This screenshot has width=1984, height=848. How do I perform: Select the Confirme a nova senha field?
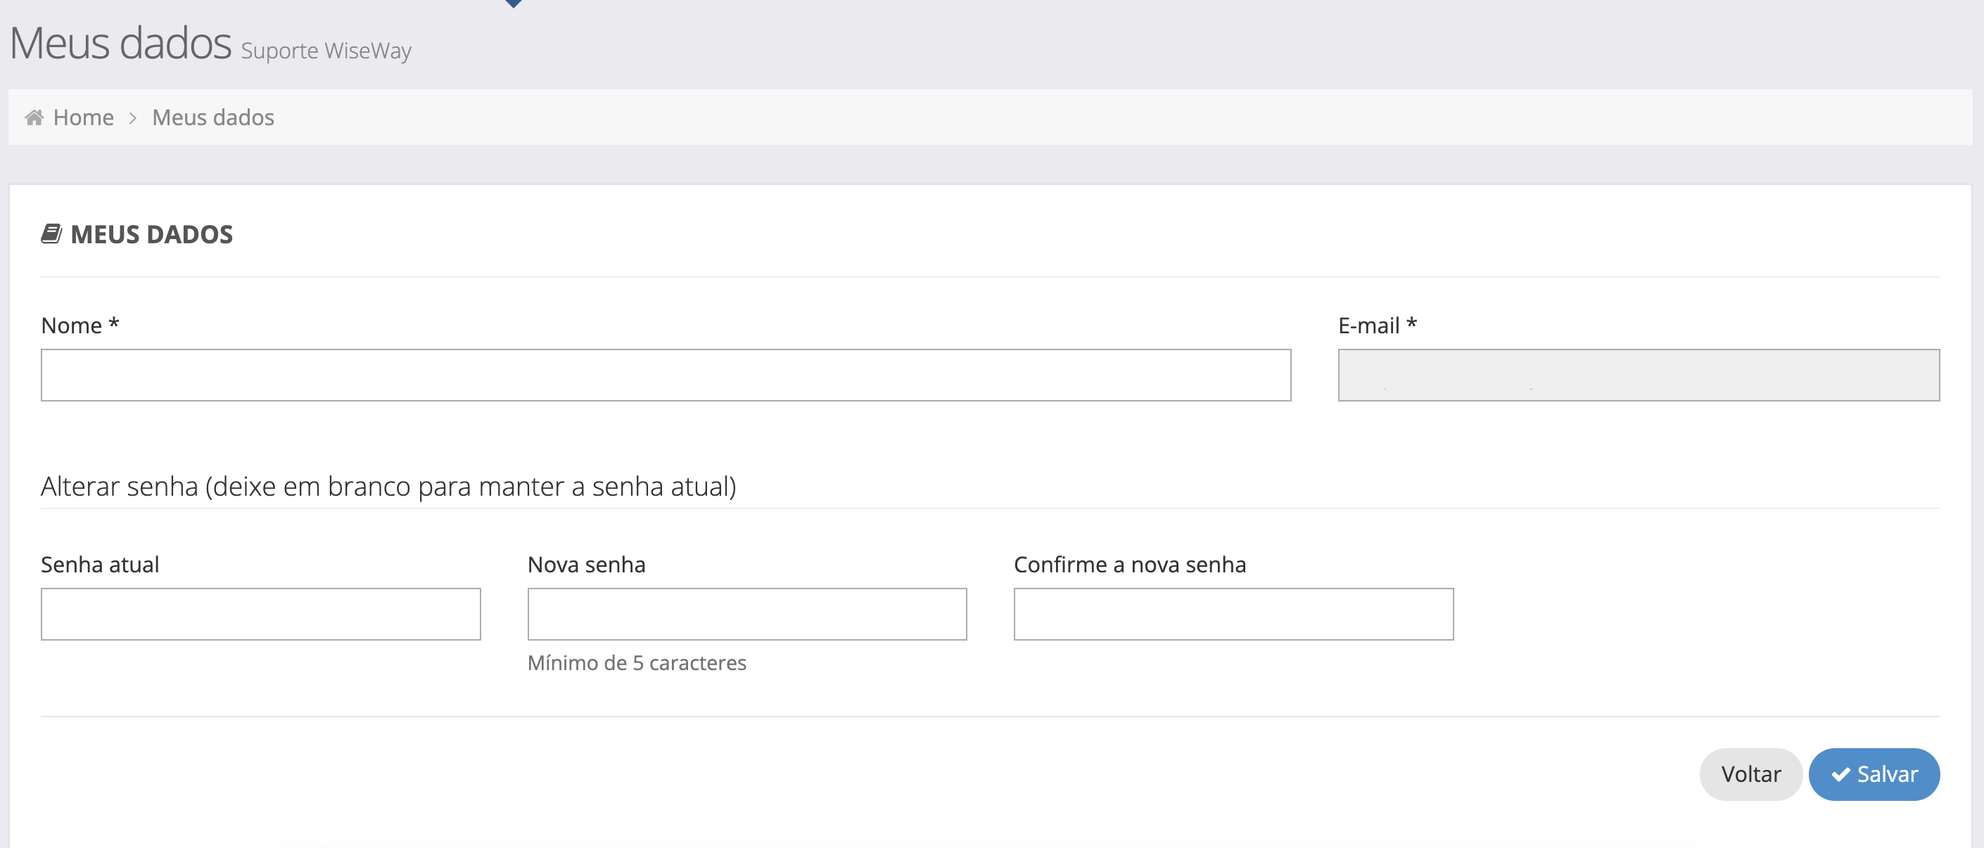(1233, 613)
